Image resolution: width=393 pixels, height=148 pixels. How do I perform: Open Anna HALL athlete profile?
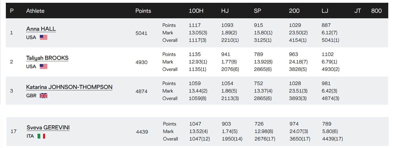coord(41,29)
